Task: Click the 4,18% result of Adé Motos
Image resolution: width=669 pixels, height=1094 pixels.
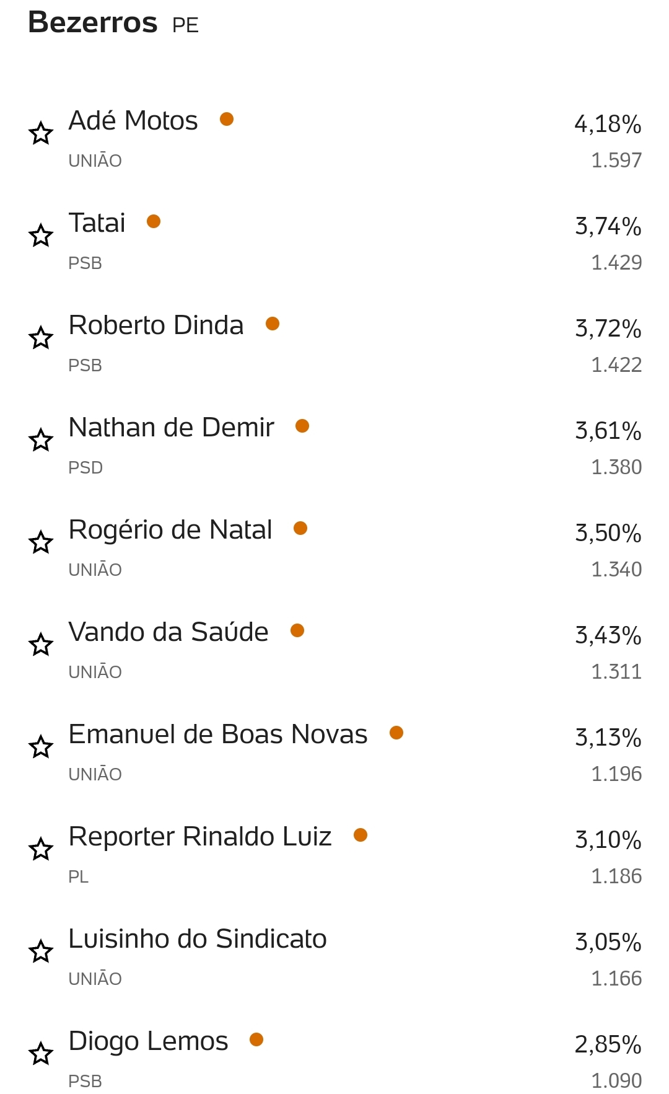Action: coord(608,124)
